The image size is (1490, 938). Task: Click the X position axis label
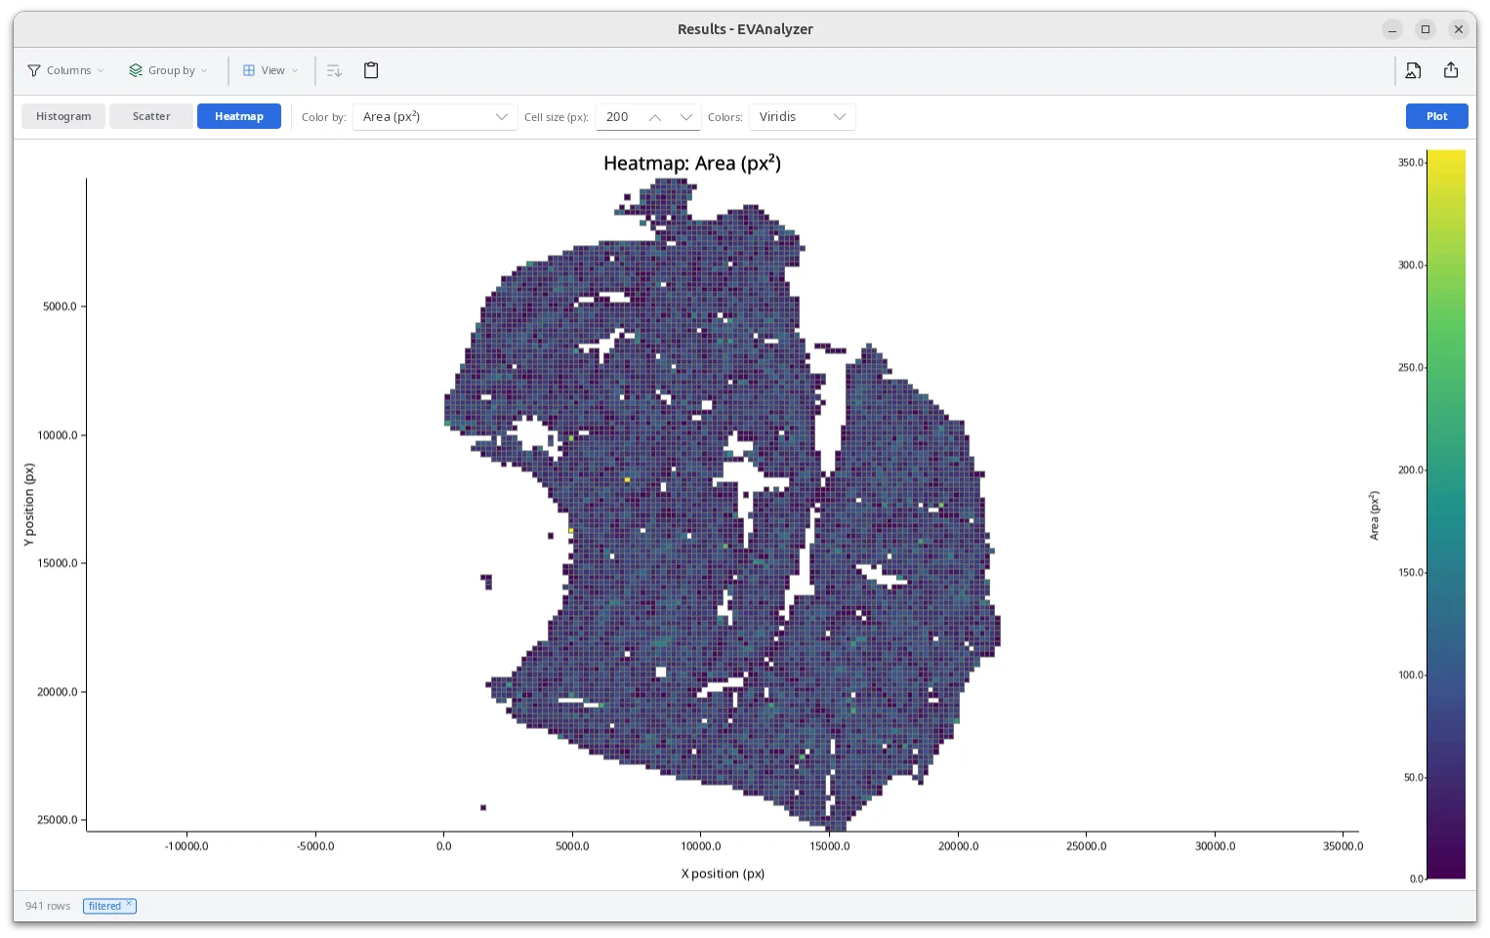pos(723,874)
